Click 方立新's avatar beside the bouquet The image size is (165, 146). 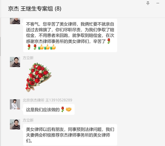click(15, 62)
